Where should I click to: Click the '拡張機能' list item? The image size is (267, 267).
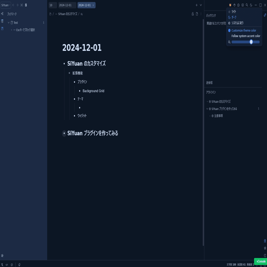point(78,73)
